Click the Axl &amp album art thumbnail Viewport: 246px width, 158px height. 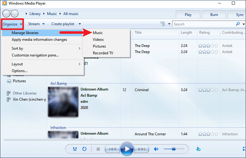63,102
